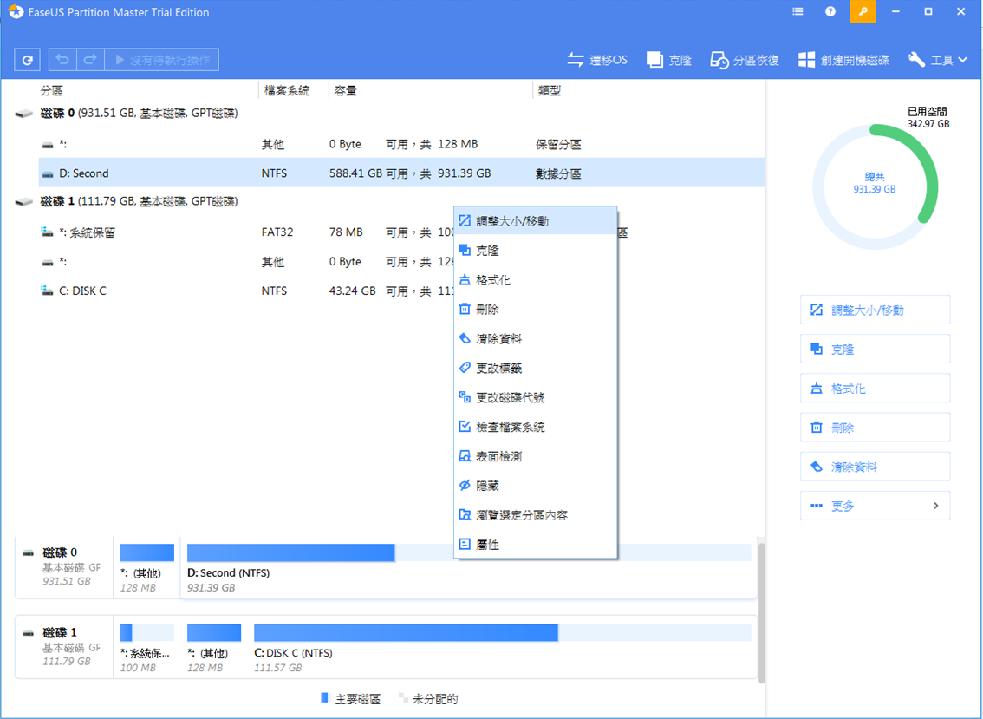983x719 pixels.
Task: Expand the 工具 tools dropdown
Action: 937,60
